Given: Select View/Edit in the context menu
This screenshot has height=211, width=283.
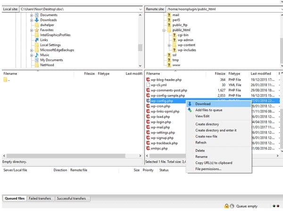Looking at the screenshot, I should [x=219, y=116].
